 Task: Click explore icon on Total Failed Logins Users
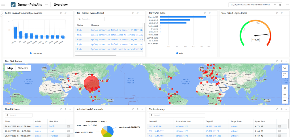coord(282,13)
